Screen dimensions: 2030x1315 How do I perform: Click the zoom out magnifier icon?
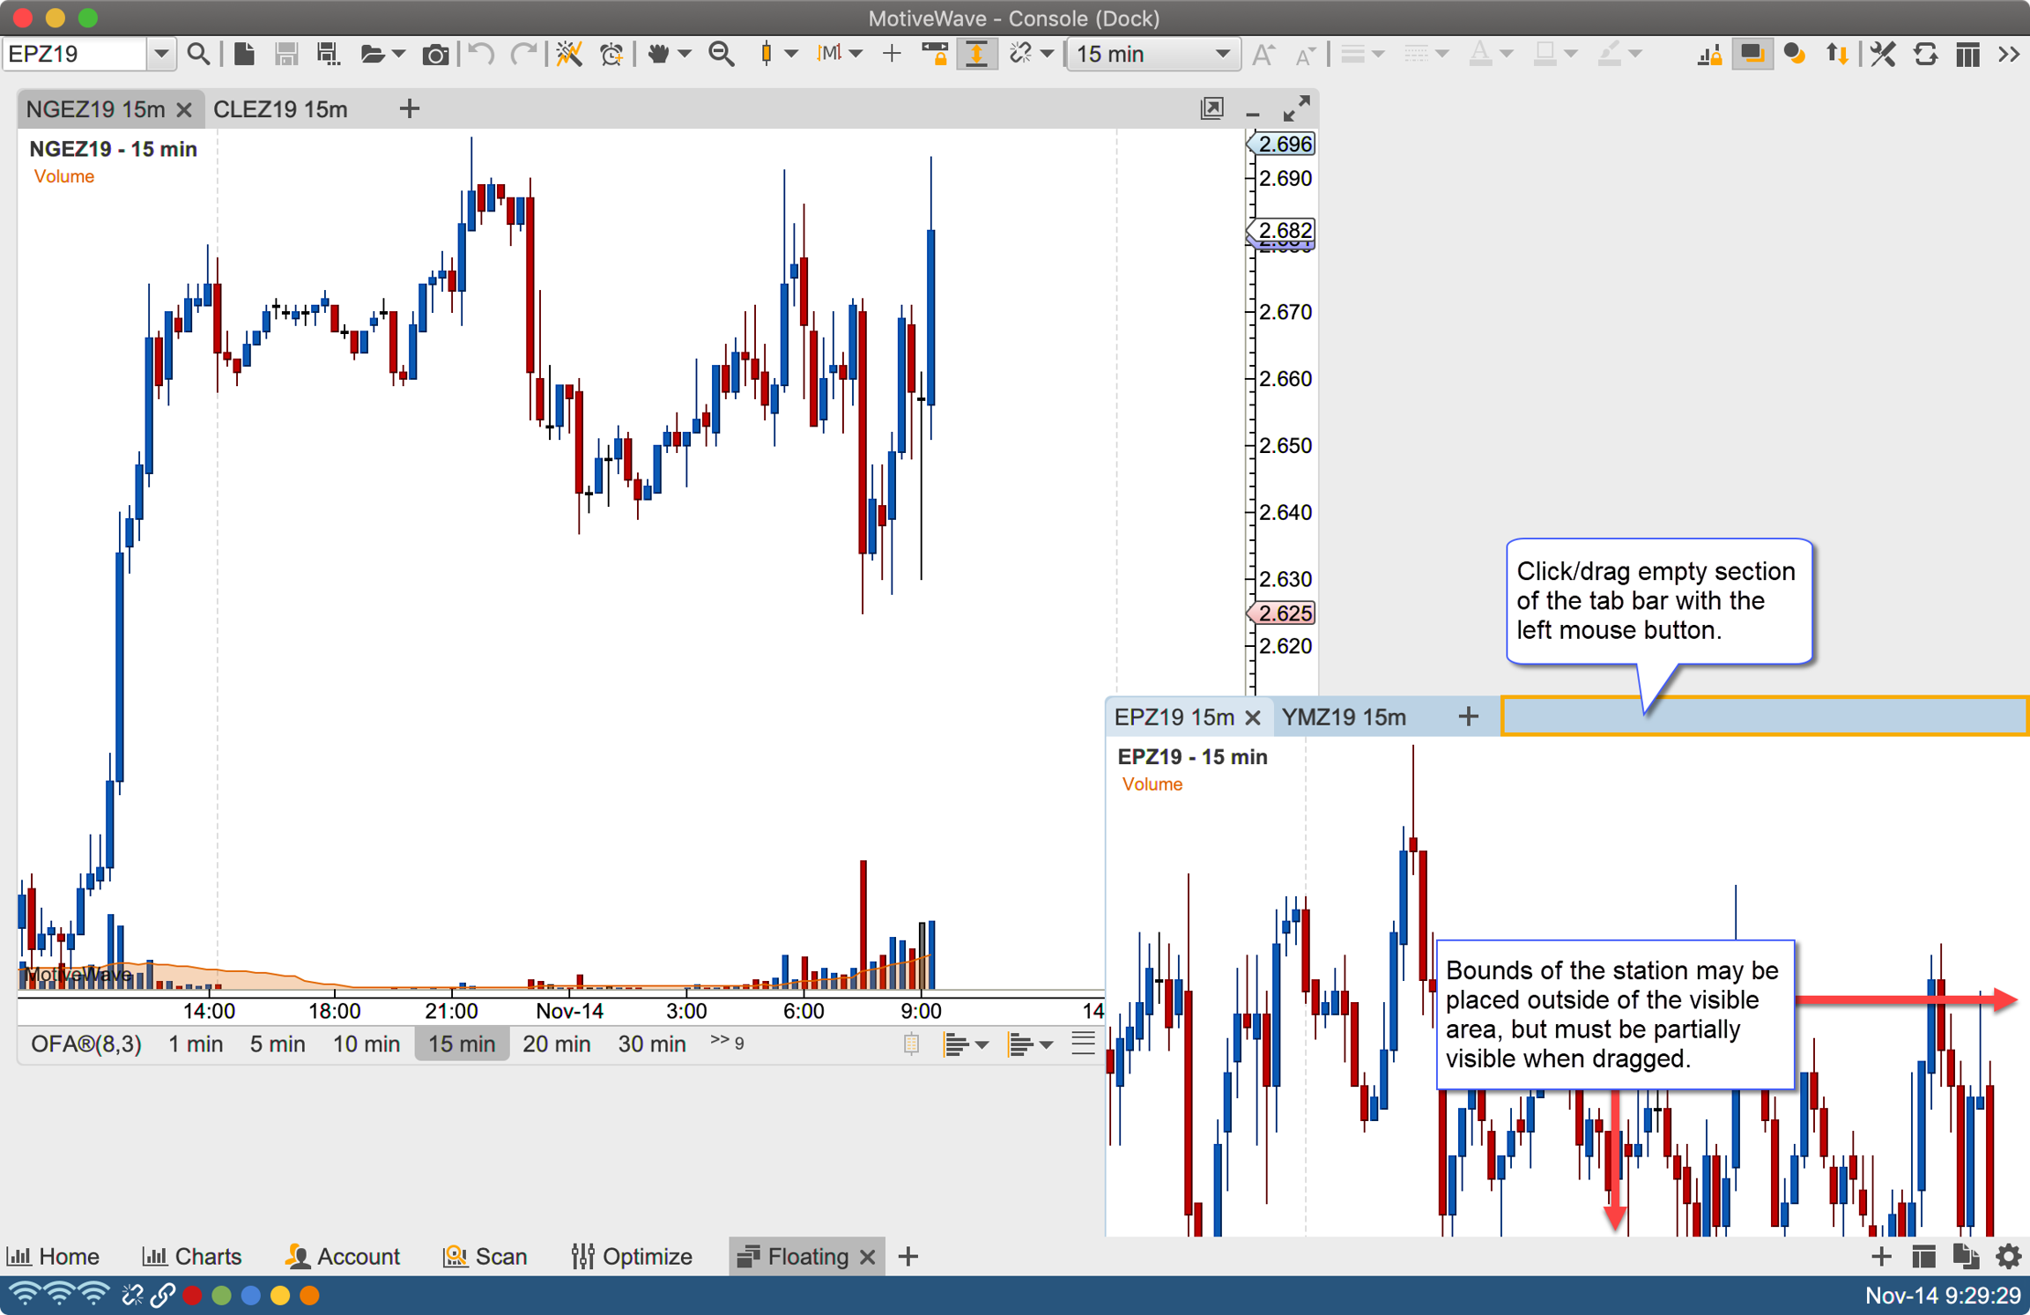tap(722, 55)
